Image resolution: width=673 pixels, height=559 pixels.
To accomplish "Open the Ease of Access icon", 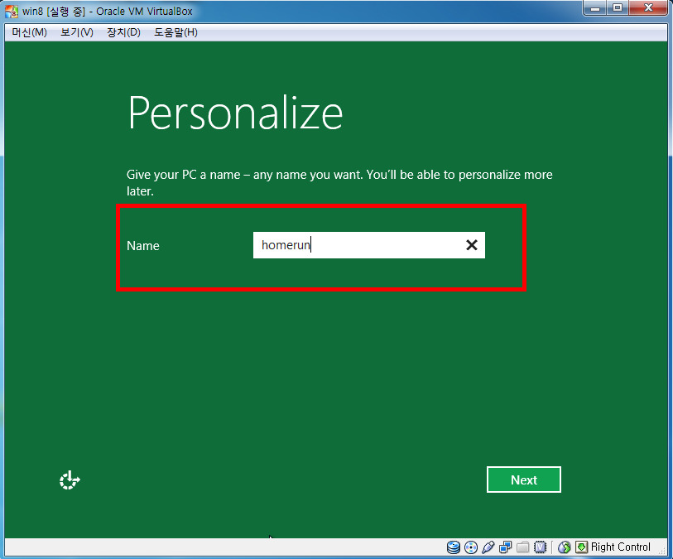I will pos(70,480).
